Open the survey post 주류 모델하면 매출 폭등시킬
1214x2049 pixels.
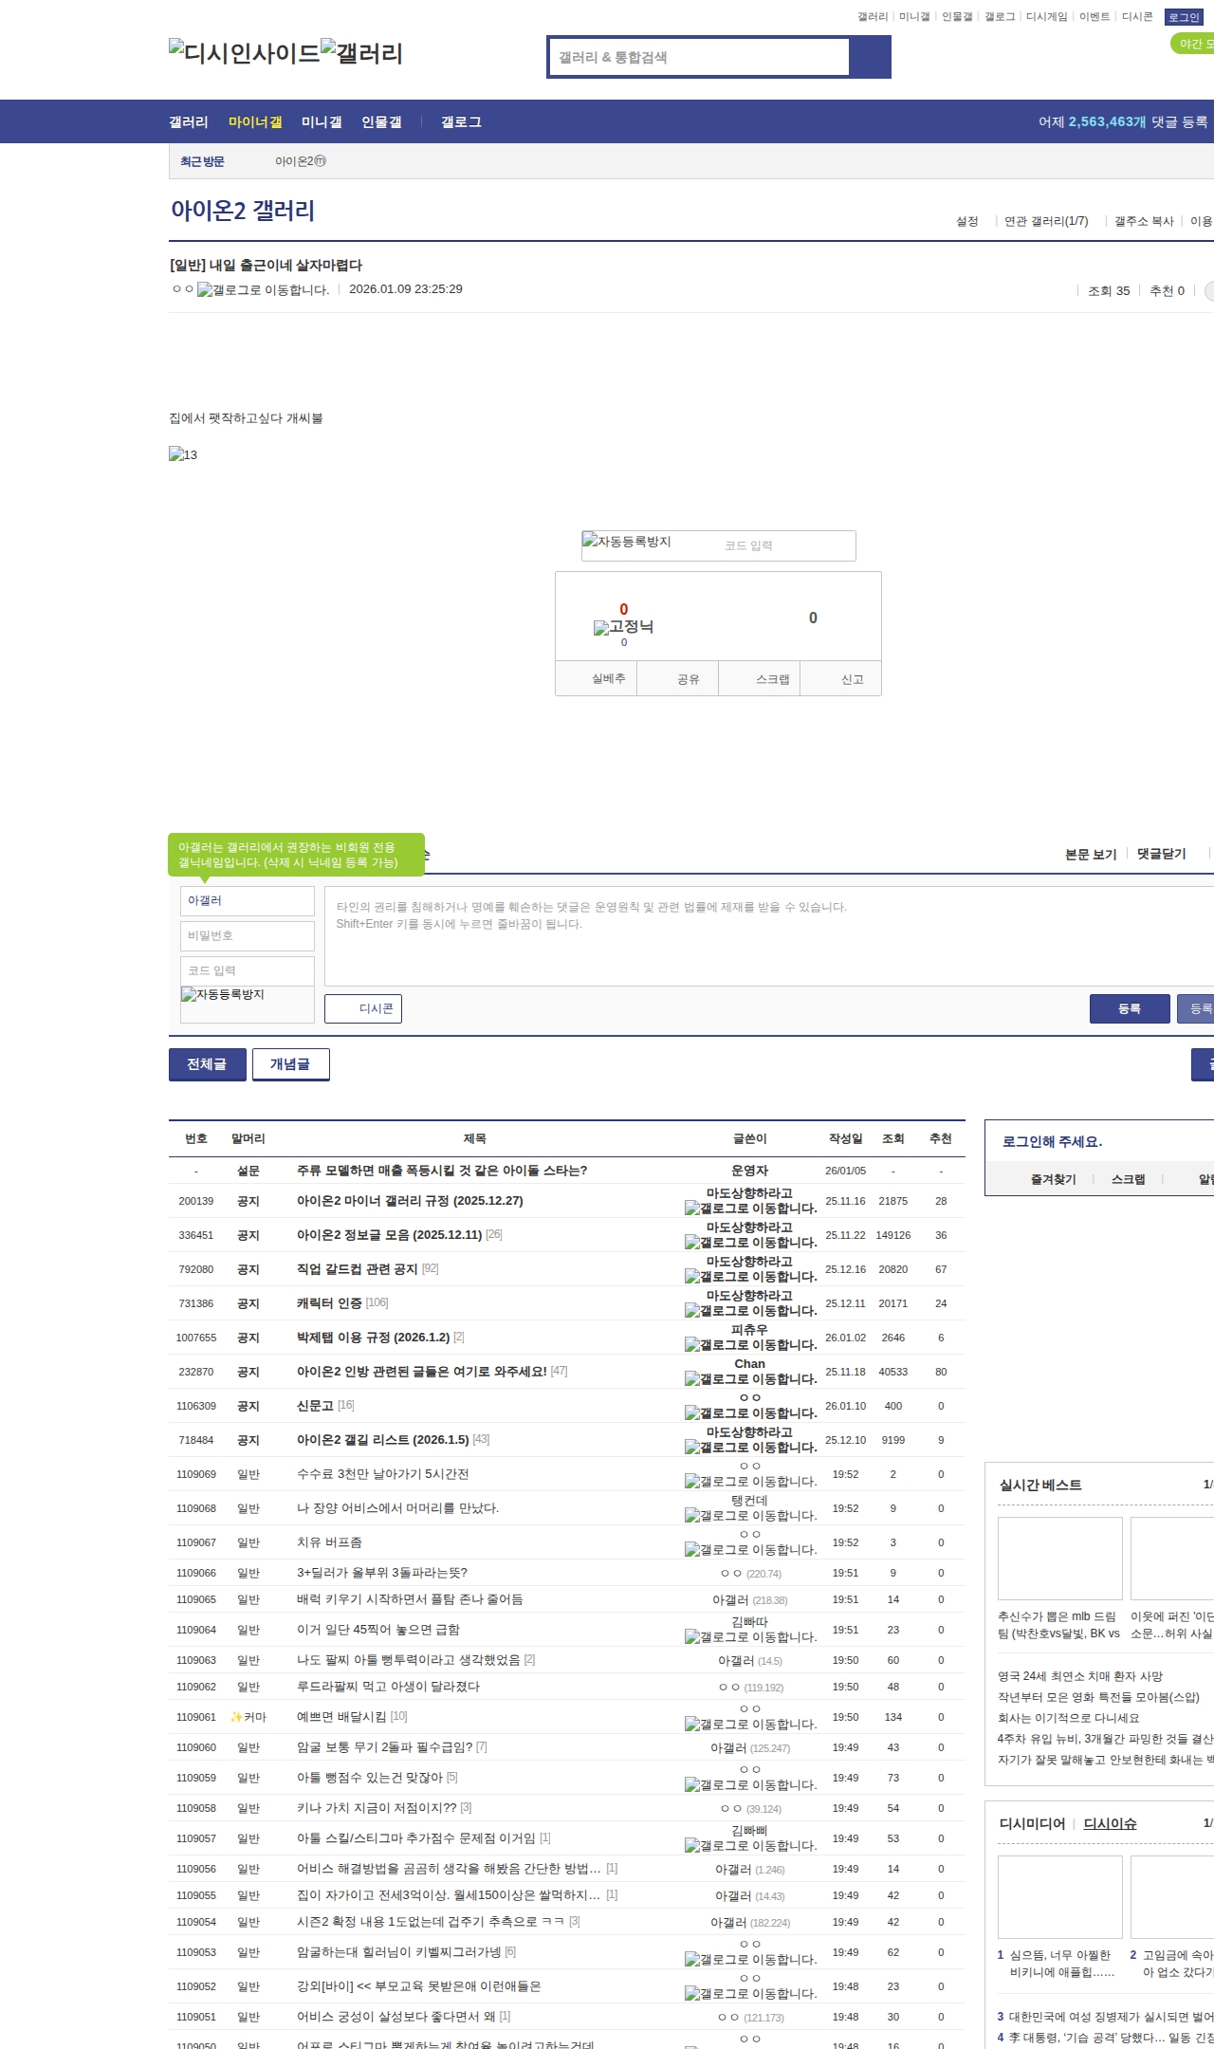pos(442,1171)
